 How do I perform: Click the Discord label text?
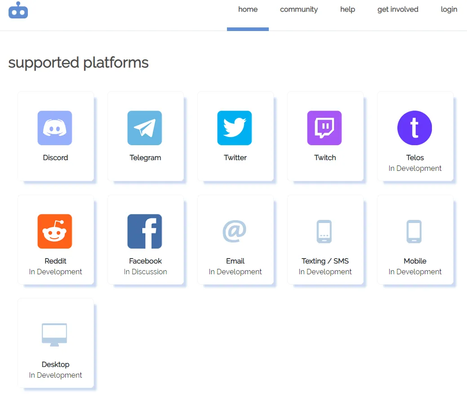55,157
